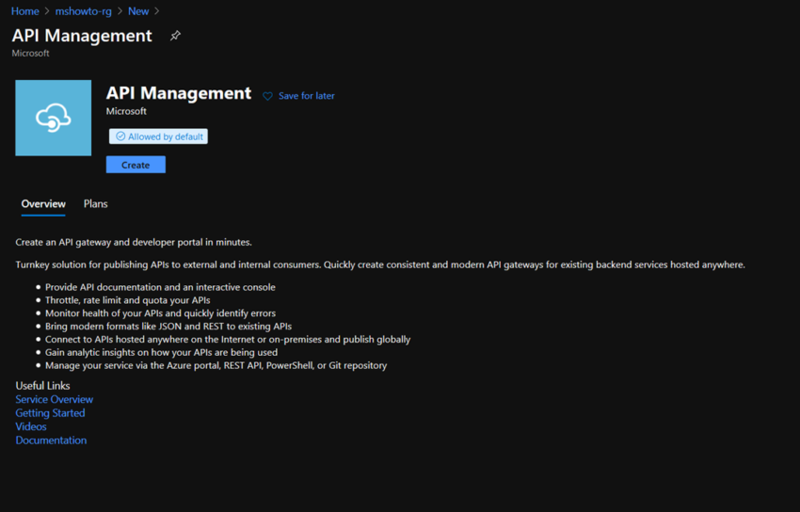Open the Videos link

click(31, 426)
